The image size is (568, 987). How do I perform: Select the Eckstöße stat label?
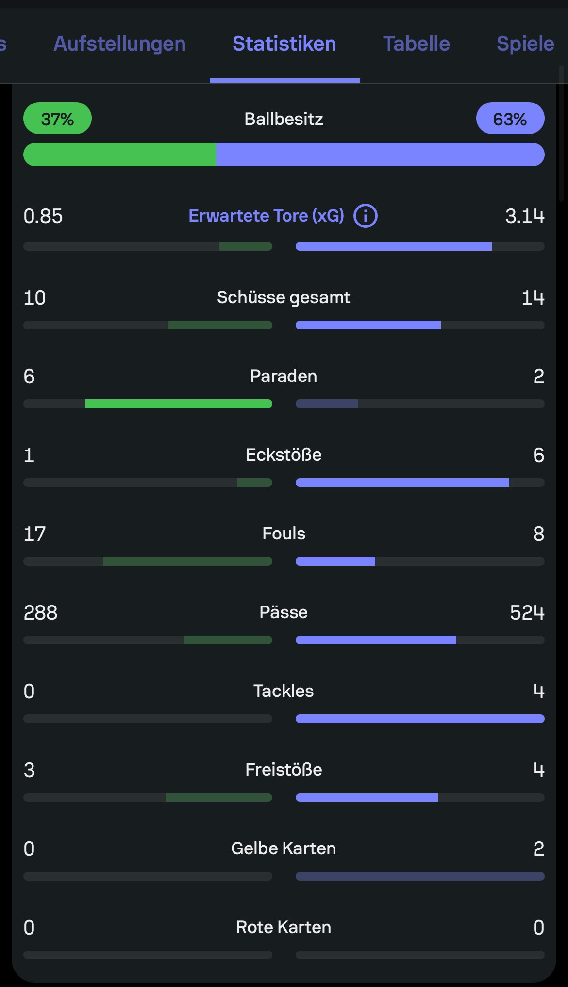(284, 455)
